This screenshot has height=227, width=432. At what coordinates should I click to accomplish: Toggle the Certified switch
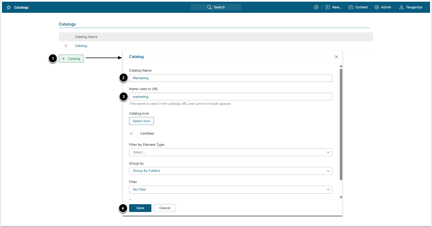[133, 134]
